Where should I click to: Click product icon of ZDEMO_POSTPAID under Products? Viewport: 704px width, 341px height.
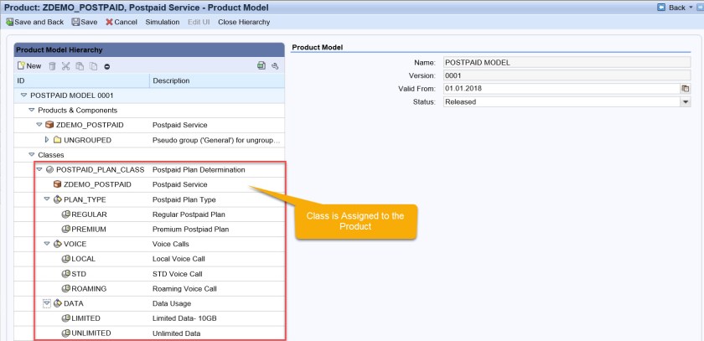point(49,125)
